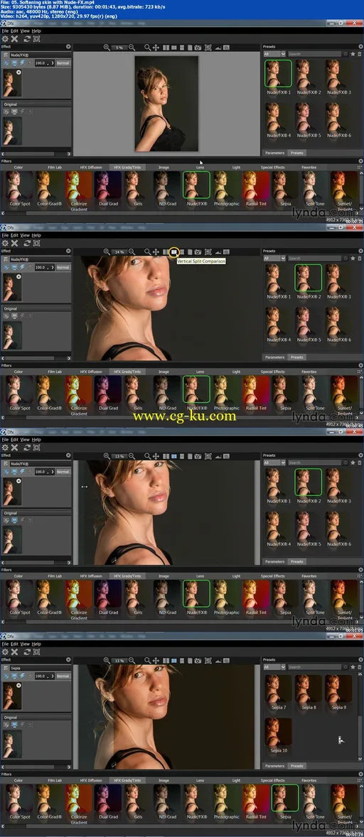Click the gear settings icon in the 5 % zoom frame
This screenshot has height=837, width=364.
[5, 39]
